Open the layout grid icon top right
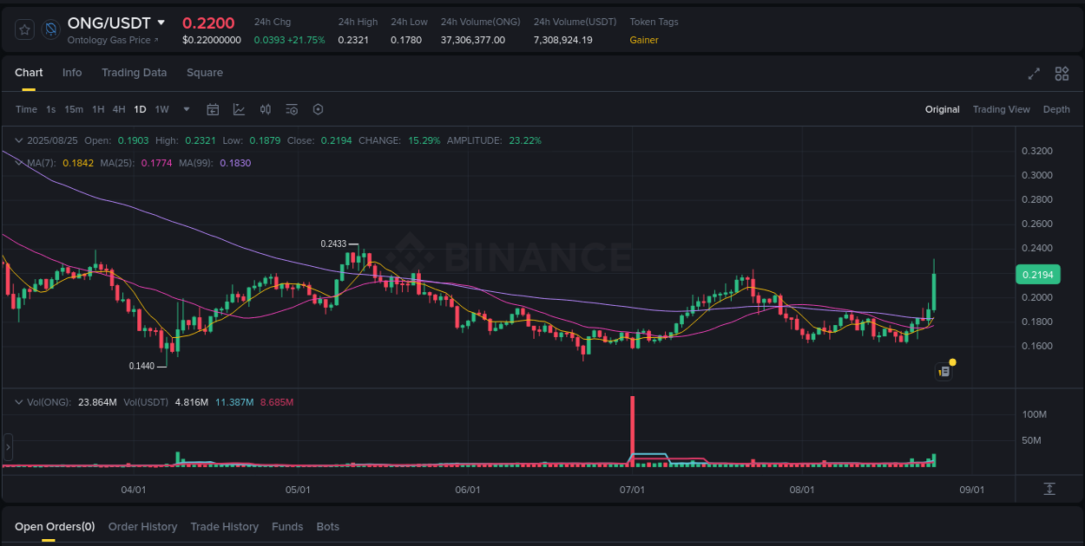 click(x=1061, y=75)
